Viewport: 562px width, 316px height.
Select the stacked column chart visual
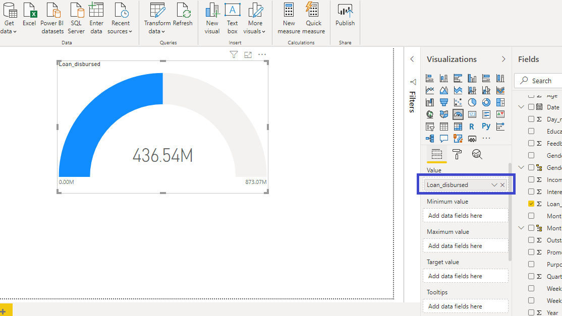pyautogui.click(x=444, y=78)
